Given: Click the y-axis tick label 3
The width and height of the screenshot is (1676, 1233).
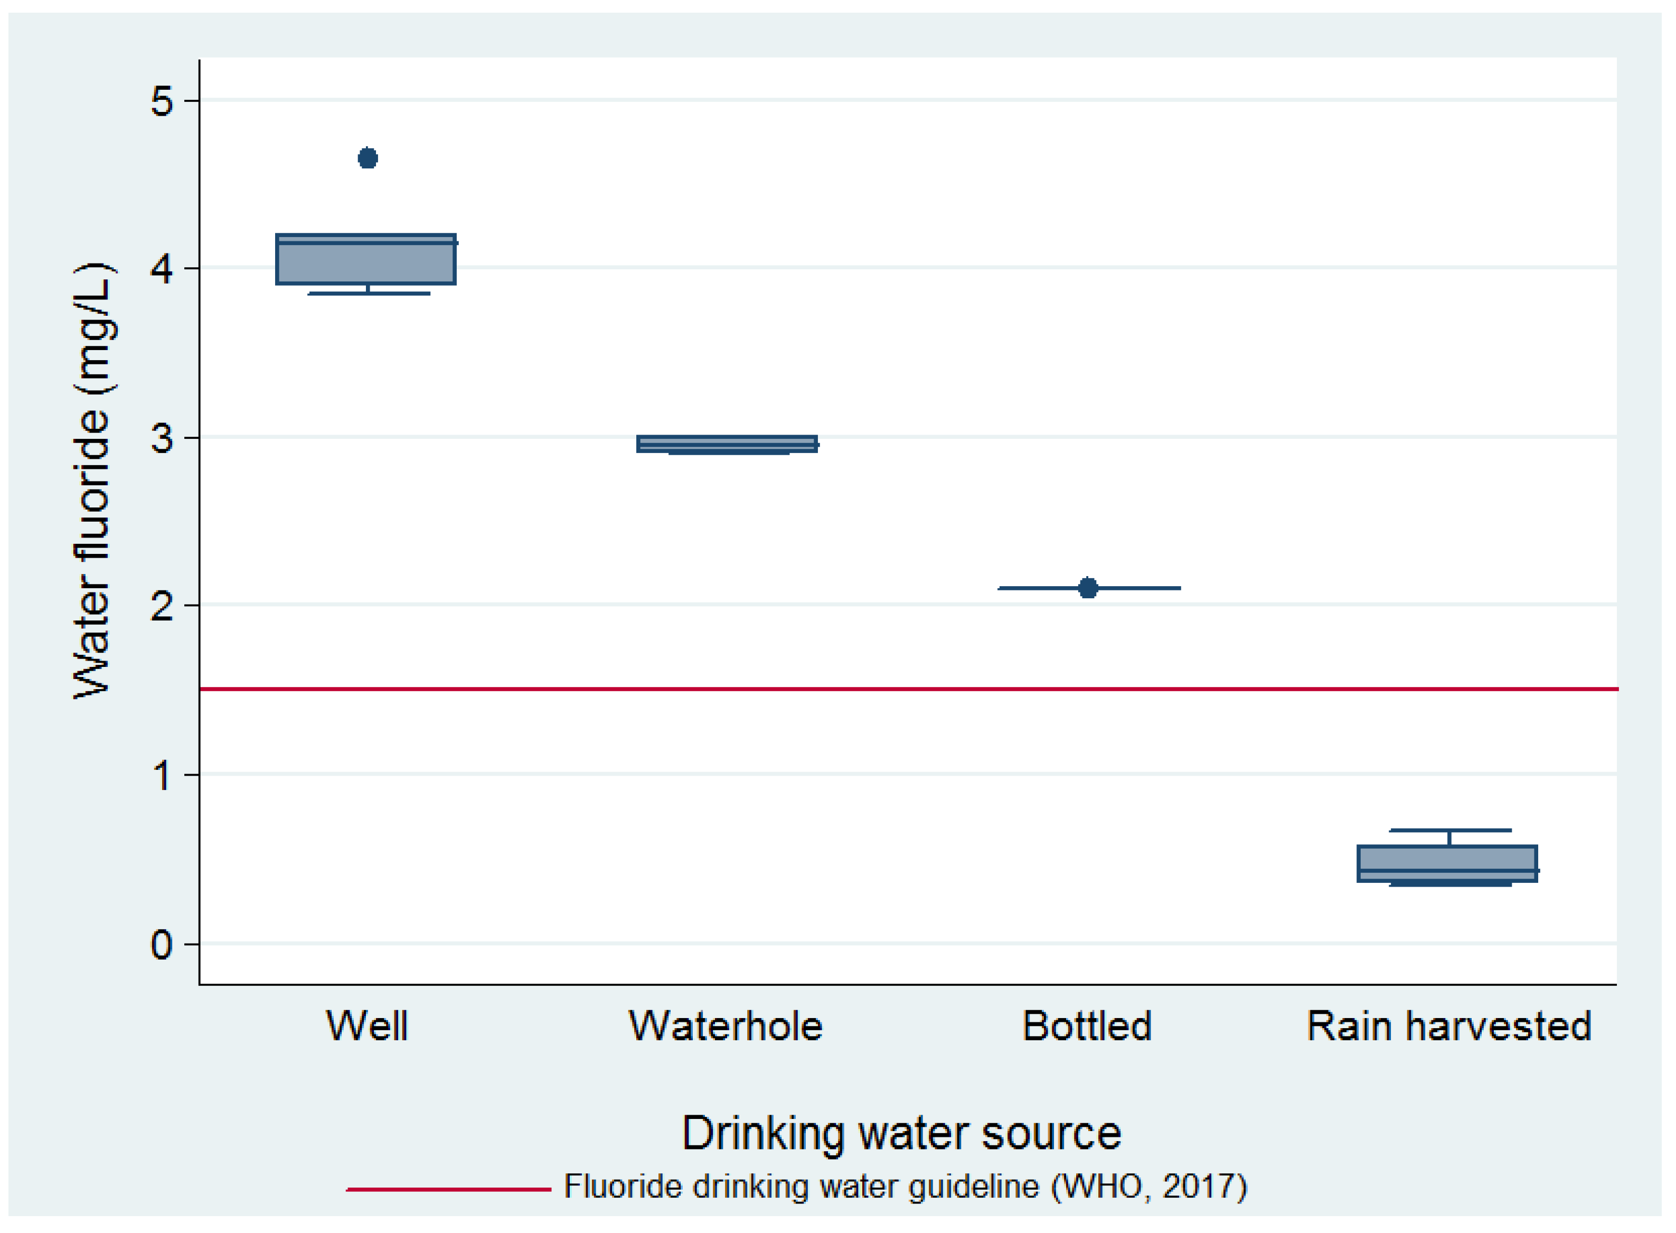Looking at the screenshot, I should coord(161,437).
